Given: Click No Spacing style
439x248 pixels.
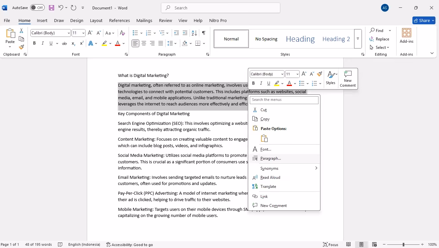Looking at the screenshot, I should pos(266,39).
